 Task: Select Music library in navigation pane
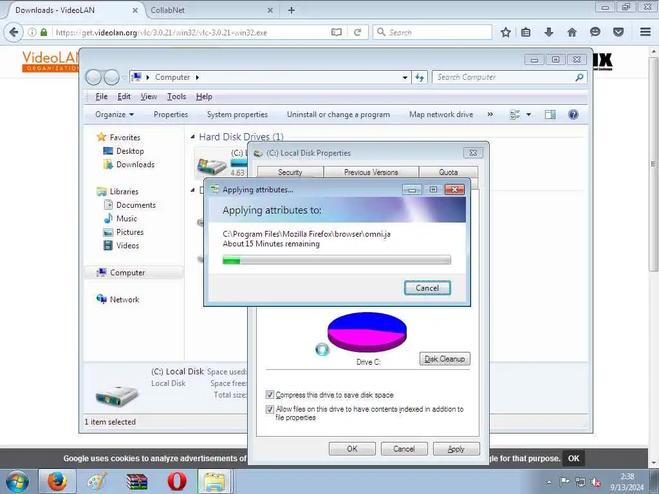click(127, 219)
